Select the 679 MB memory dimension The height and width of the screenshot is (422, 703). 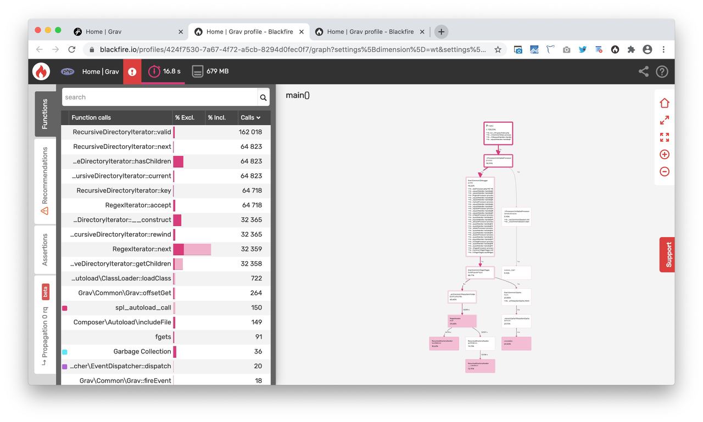(x=210, y=71)
